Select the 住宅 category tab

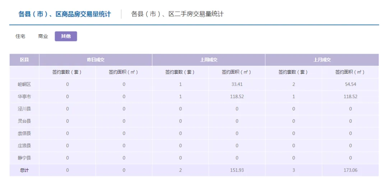point(20,36)
